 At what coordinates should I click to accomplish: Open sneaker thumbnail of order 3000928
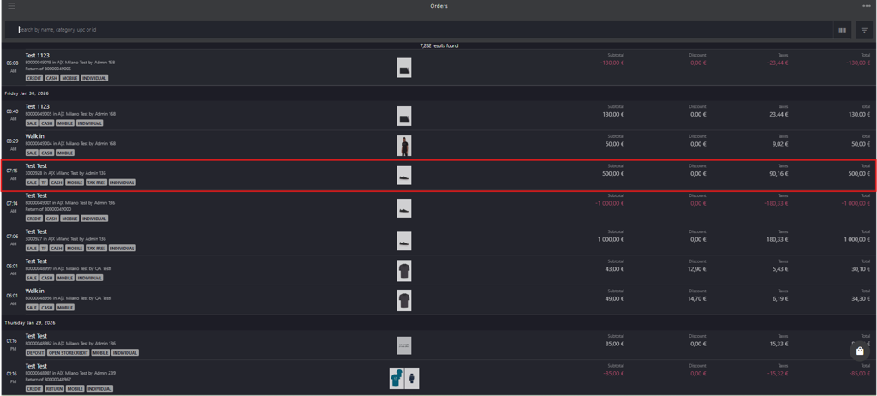coord(404,176)
